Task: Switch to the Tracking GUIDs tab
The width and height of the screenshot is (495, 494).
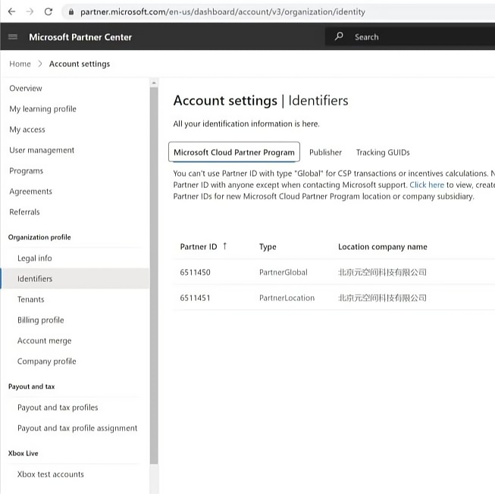Action: [383, 153]
